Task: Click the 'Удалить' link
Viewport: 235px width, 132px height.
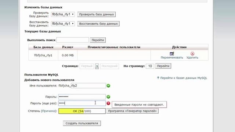Action: [x=192, y=58]
